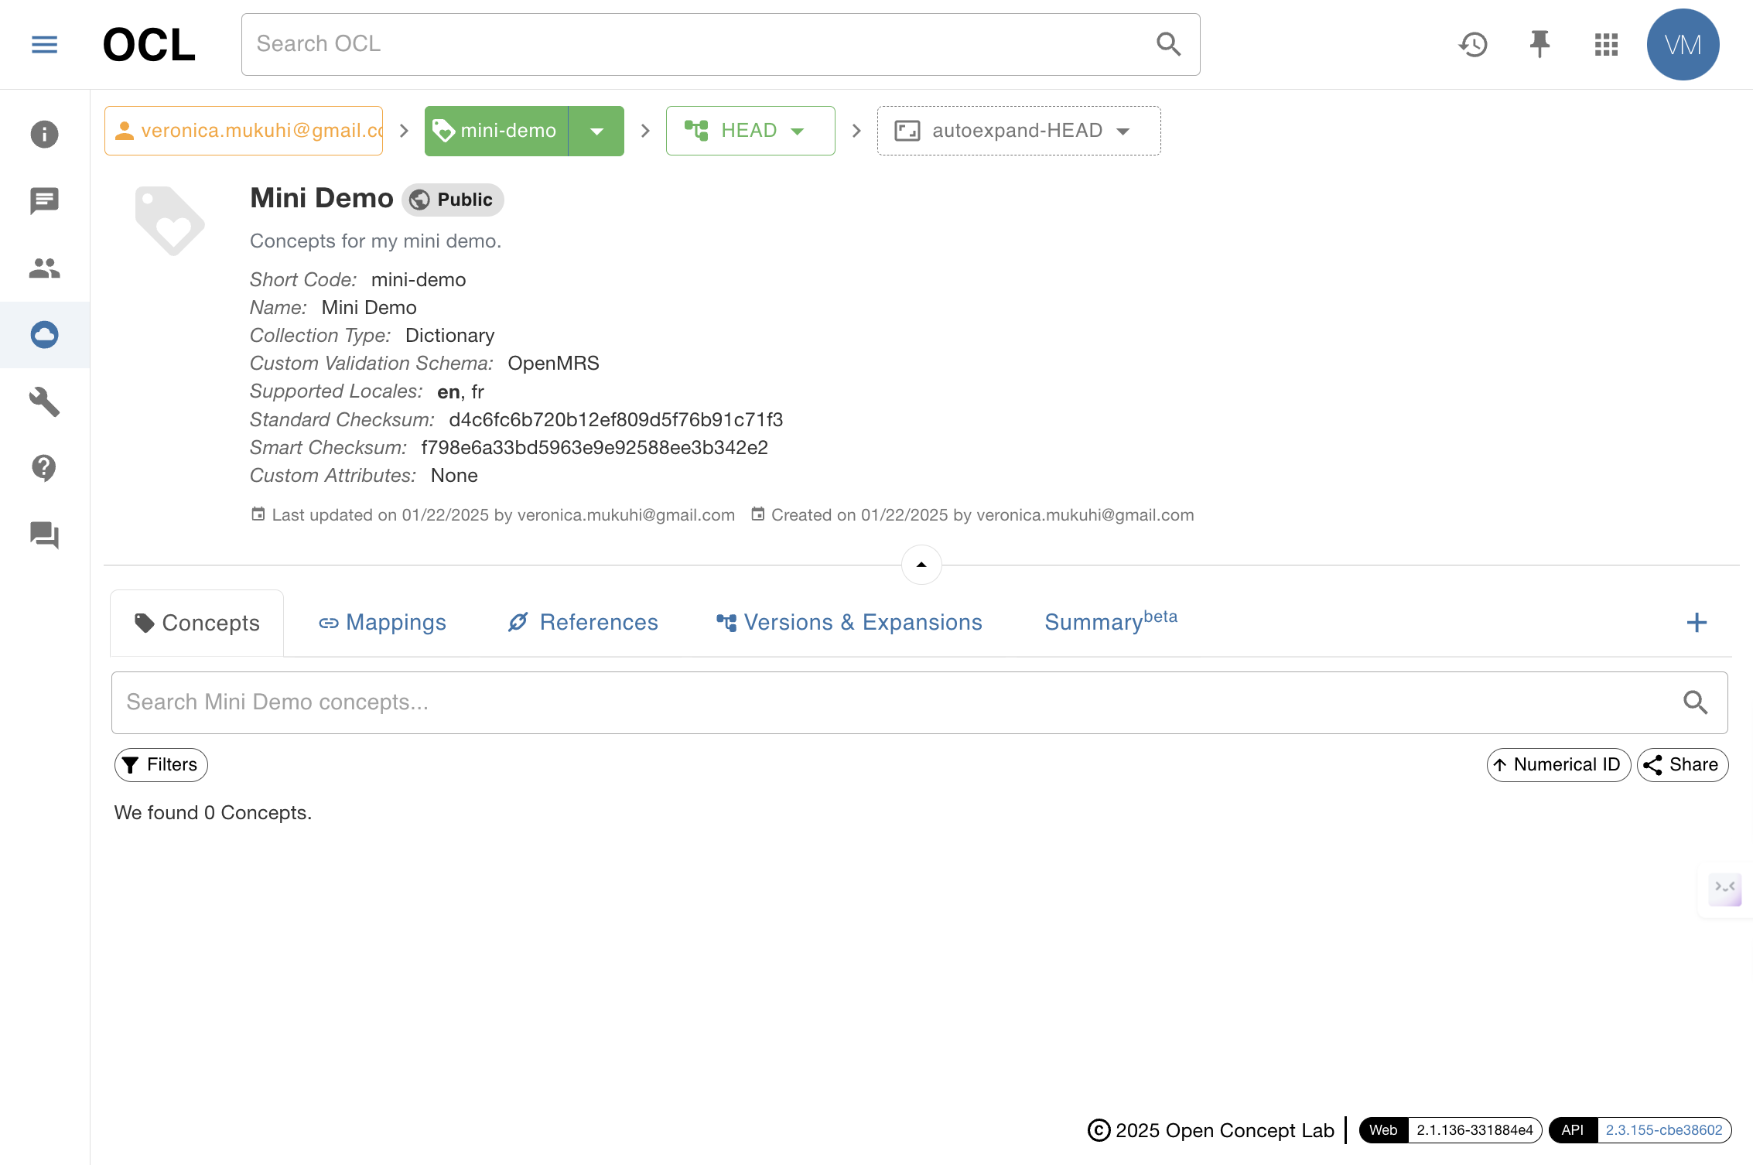
Task: Toggle Numerical ID sort order
Action: [x=1558, y=765]
